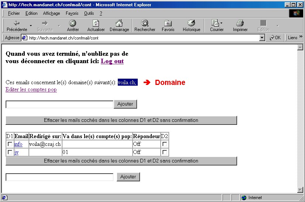Click the Log out link
This screenshot has height=202, width=305.
112,61
